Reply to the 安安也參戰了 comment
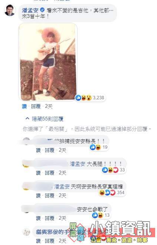The width and height of the screenshot is (157, 245). [50, 218]
